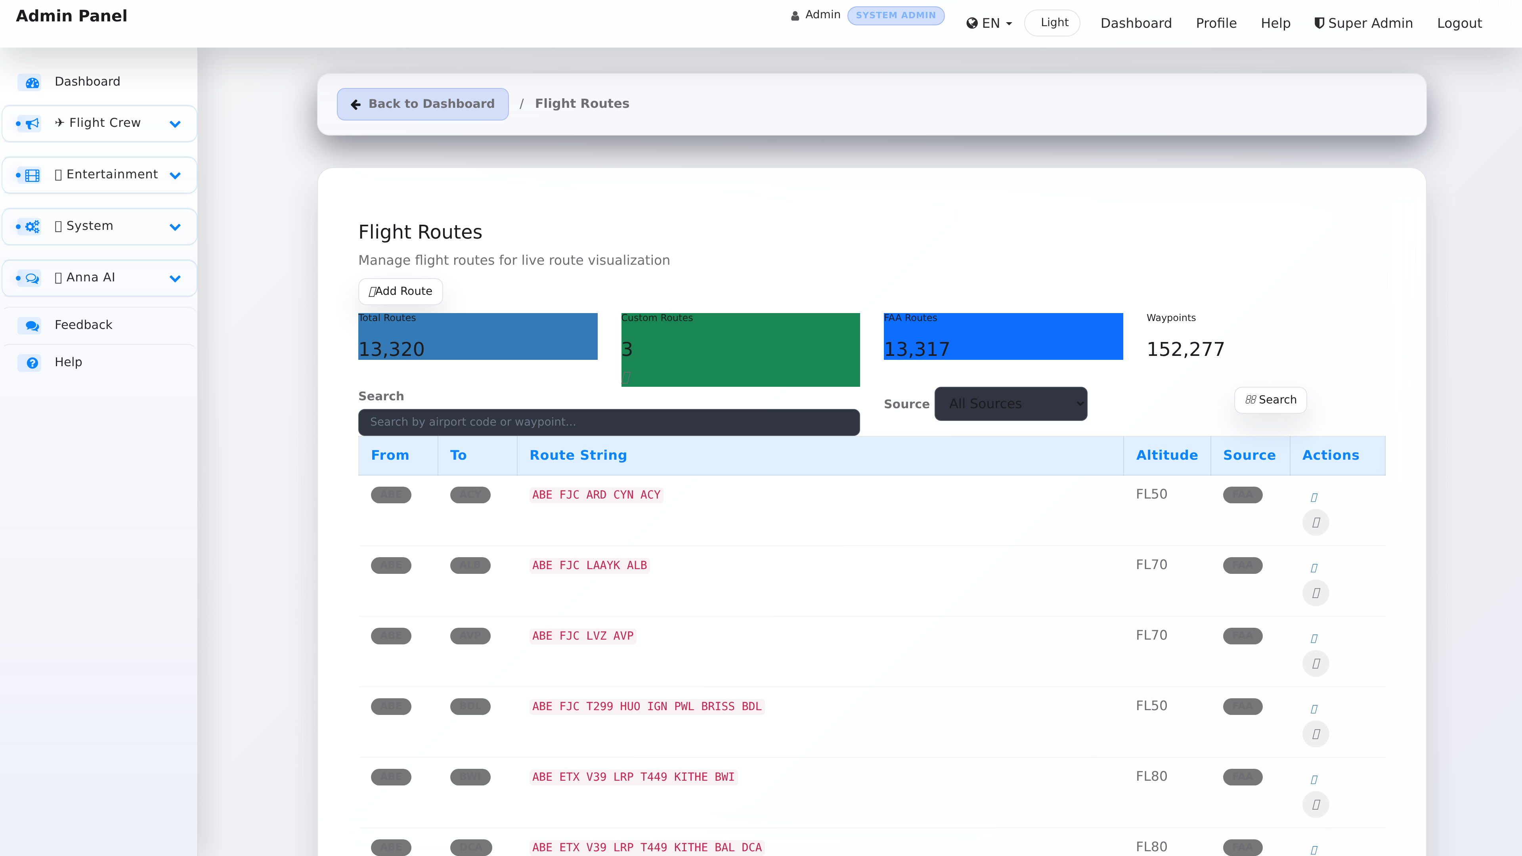Click the blue action icon for ABE to ACY route
1522x856 pixels.
[1314, 497]
